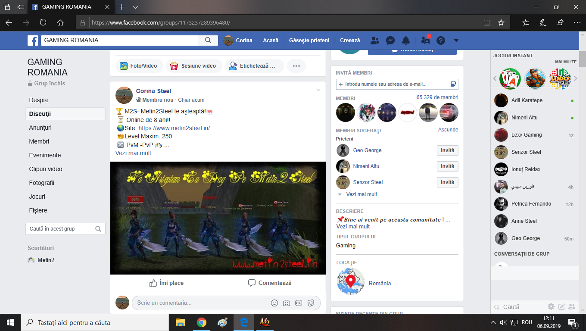Open the groups icon with red badge
The width and height of the screenshot is (586, 331).
click(x=426, y=41)
